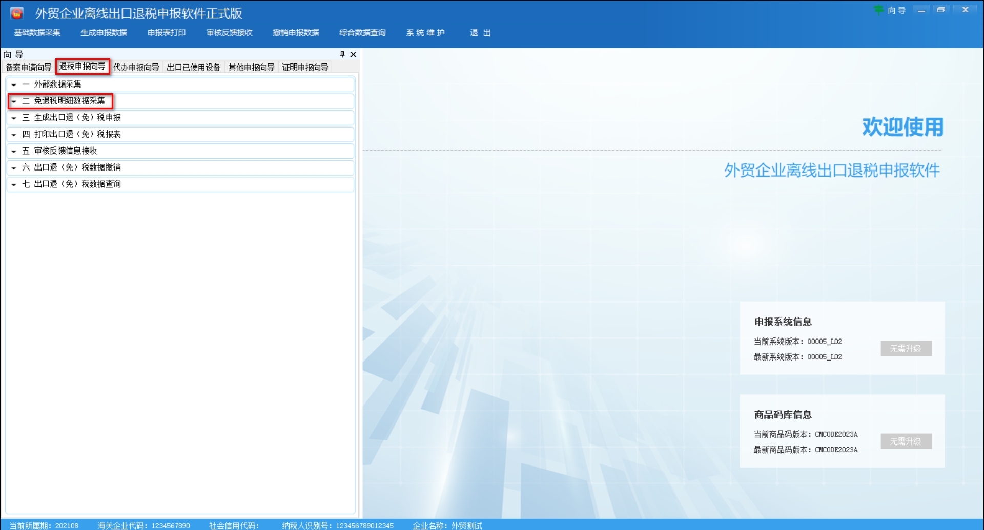984x530 pixels.
Task: Collapse the 外部数据采集 section
Action: coord(14,84)
